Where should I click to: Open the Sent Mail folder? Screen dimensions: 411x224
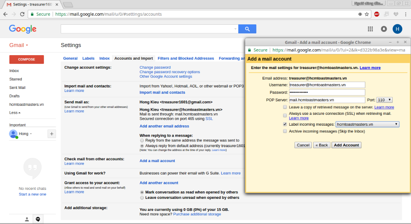17,87
